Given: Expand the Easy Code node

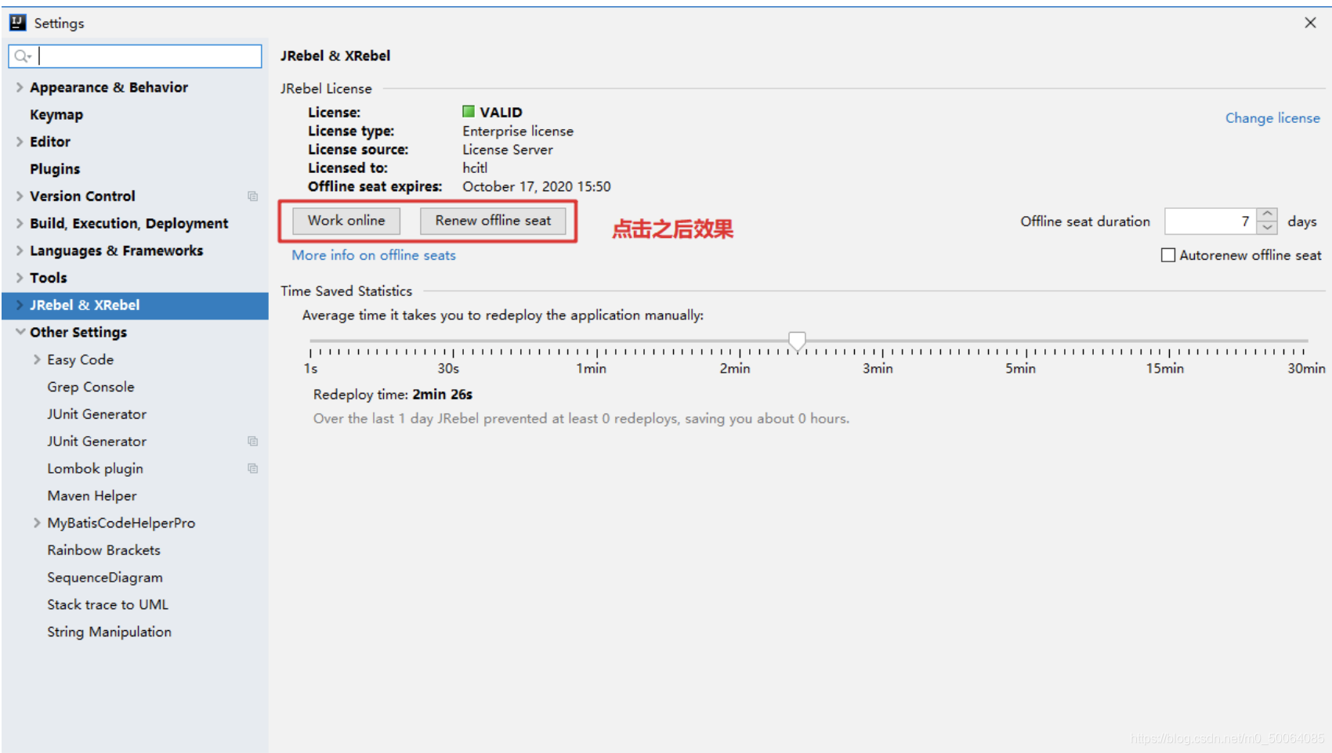Looking at the screenshot, I should [x=37, y=360].
